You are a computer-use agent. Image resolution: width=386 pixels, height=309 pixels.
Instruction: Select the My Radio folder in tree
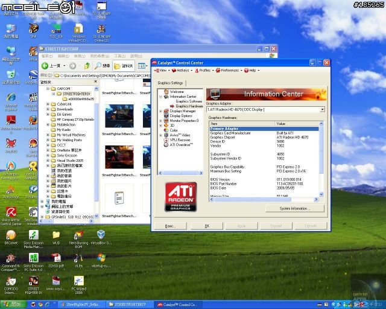pos(63,130)
